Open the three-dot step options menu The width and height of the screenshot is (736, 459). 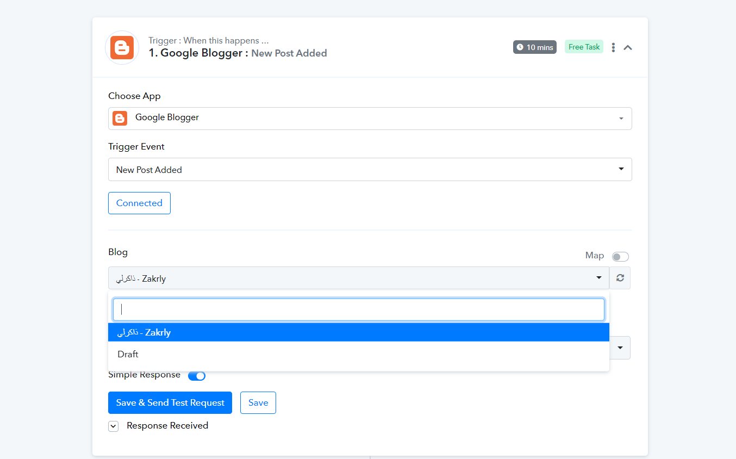tap(613, 47)
